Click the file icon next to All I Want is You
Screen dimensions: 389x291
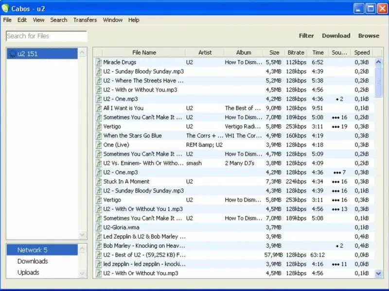(99, 108)
